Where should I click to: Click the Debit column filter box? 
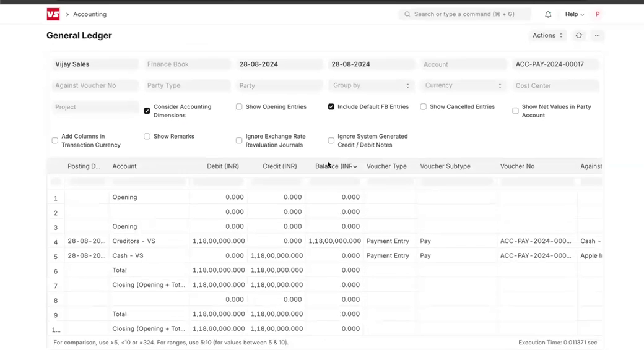(x=218, y=181)
